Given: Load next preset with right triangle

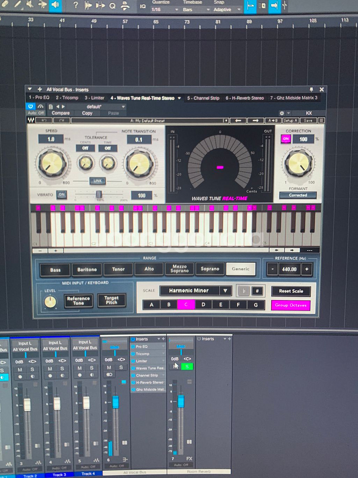Looking at the screenshot, I should (x=63, y=107).
